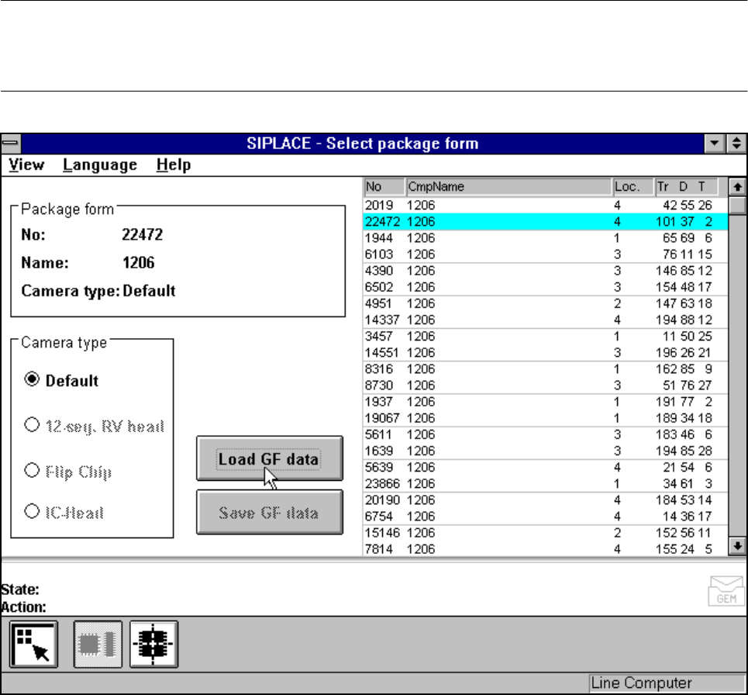This screenshot has width=748, height=695.
Task: Open the Help menu
Action: click(x=173, y=164)
